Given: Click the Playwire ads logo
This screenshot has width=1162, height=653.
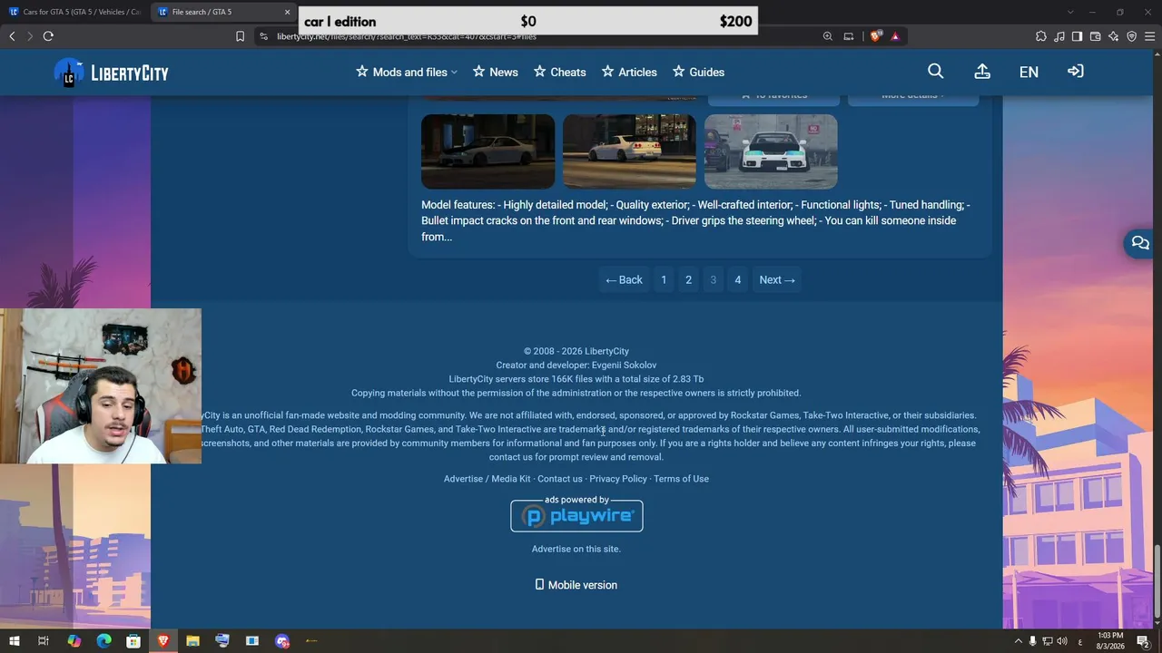Looking at the screenshot, I should [576, 515].
